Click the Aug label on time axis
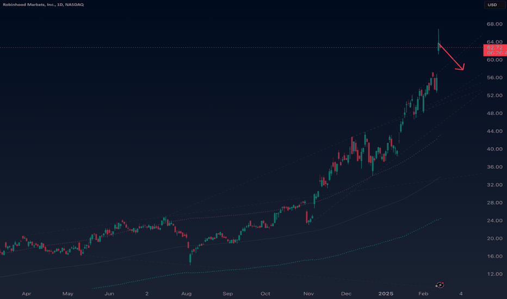 (x=186, y=294)
